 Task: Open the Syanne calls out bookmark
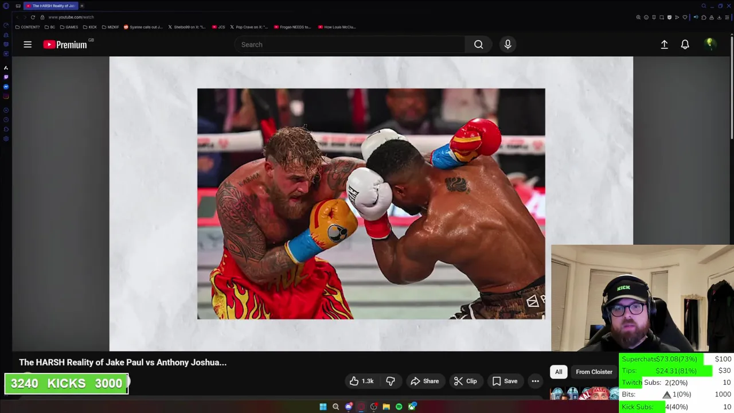[x=143, y=27]
